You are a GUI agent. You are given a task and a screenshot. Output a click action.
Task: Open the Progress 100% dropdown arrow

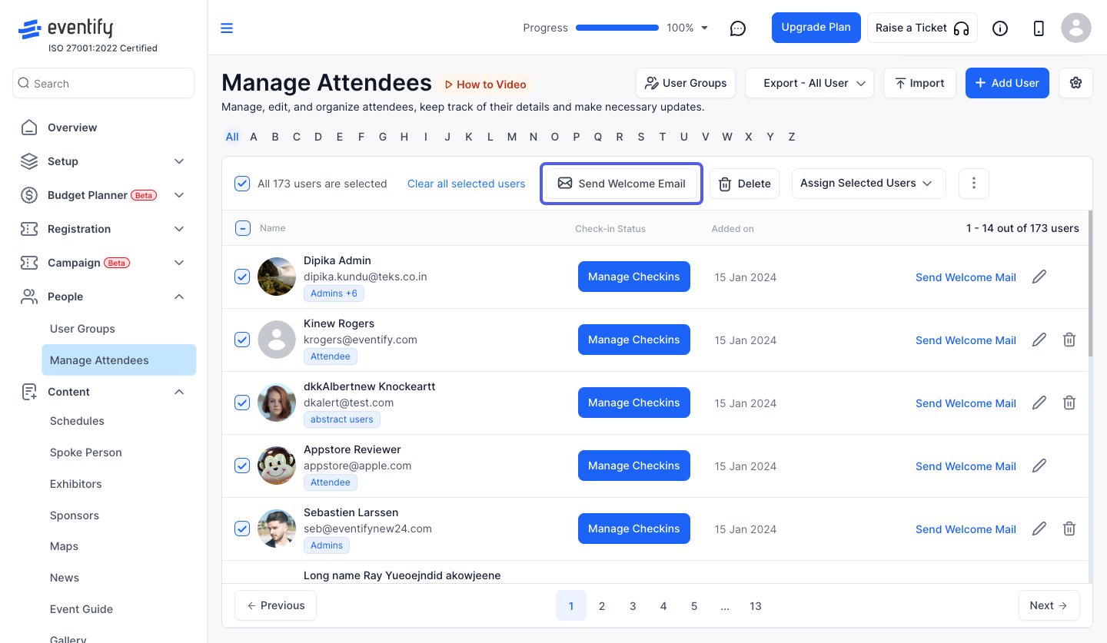705,28
